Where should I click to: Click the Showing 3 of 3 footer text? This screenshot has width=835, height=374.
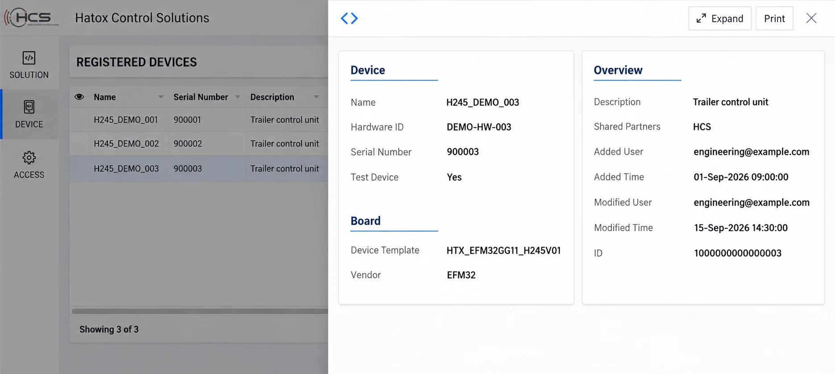(109, 329)
